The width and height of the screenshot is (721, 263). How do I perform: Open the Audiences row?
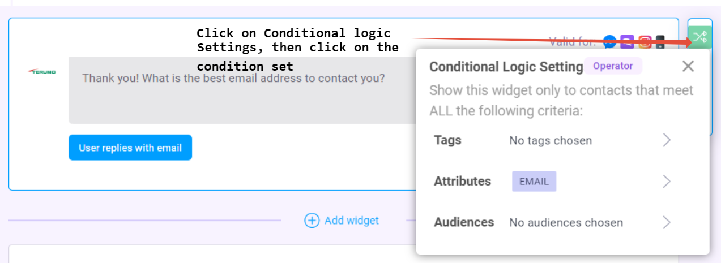(x=464, y=222)
